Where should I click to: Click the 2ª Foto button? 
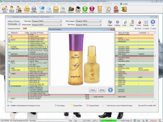[x=102, y=90]
